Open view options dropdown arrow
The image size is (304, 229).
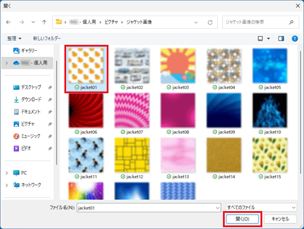tap(268, 38)
